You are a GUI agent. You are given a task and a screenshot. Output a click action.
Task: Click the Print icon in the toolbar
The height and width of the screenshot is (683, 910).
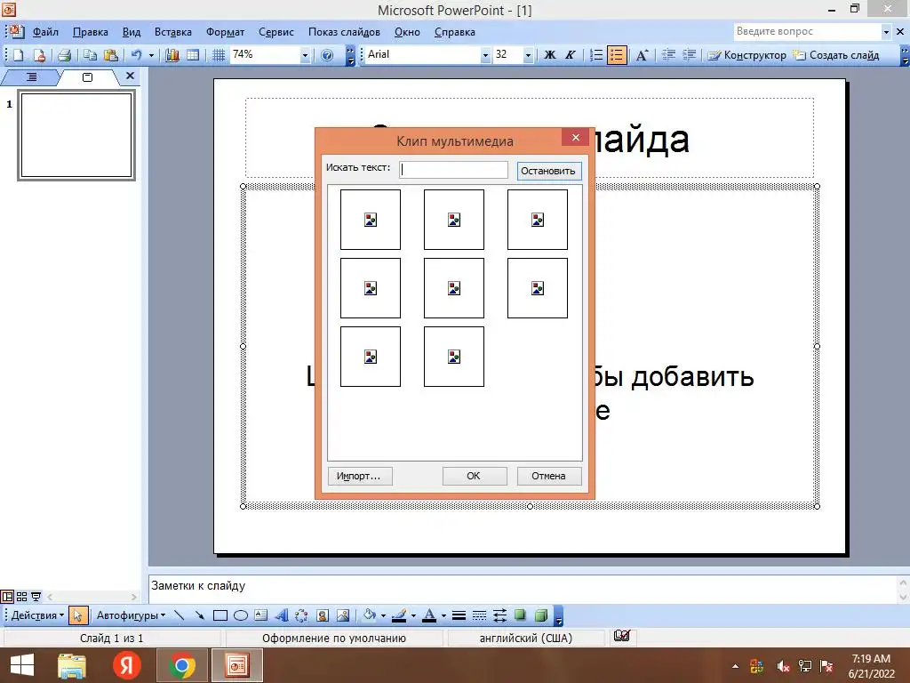click(x=64, y=55)
